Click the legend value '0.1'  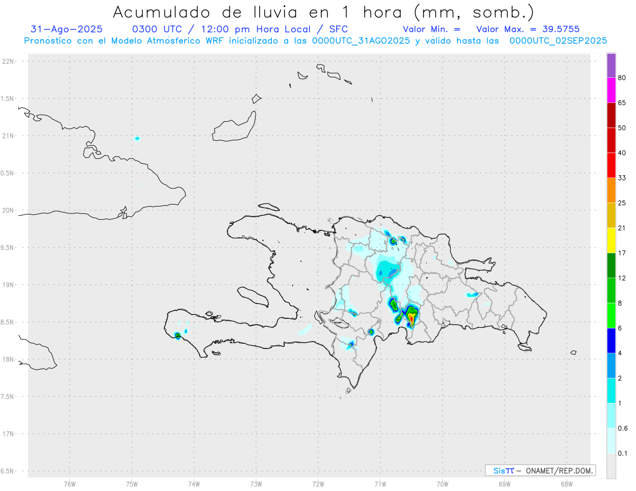pos(623,453)
